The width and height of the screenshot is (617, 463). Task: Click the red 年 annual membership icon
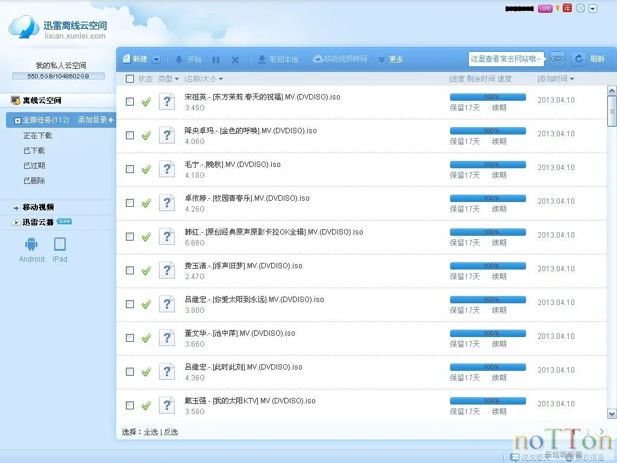(x=567, y=8)
